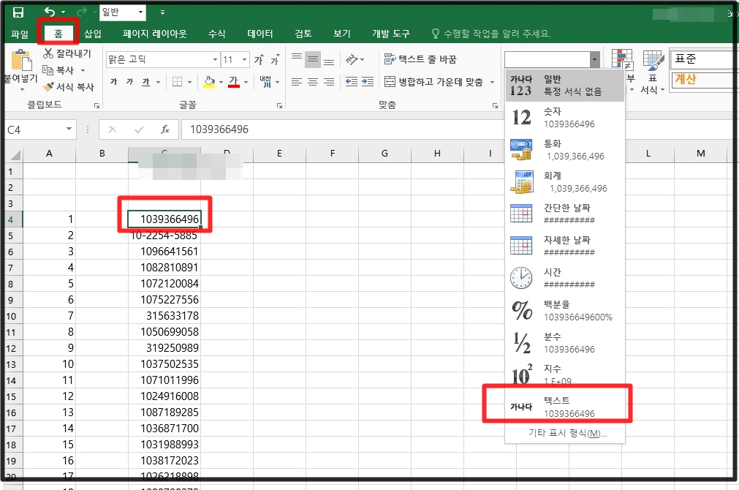Click the Insert Function fx icon

165,129
